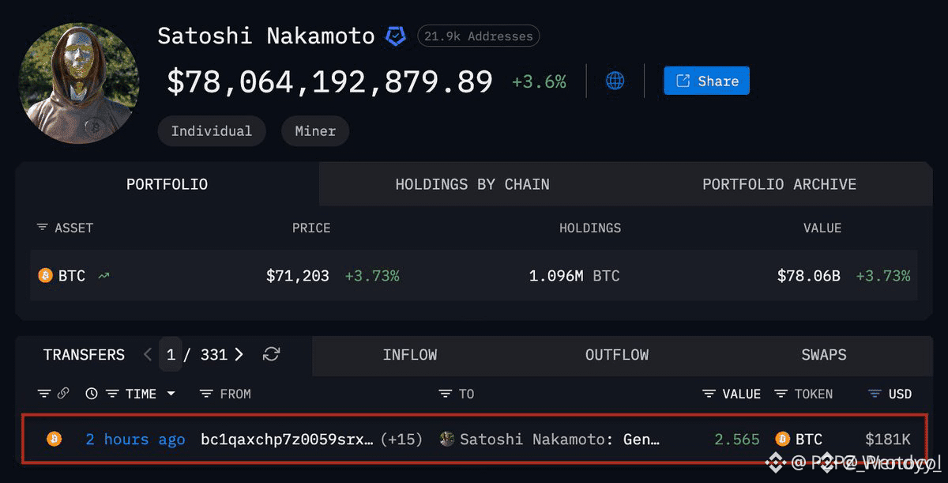Image resolution: width=948 pixels, height=483 pixels.
Task: Click the Bitcoin logo in the portfolio row
Action: 46,276
